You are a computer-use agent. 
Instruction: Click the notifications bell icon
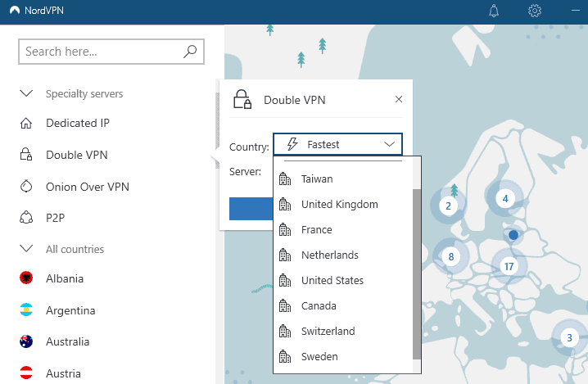494,11
